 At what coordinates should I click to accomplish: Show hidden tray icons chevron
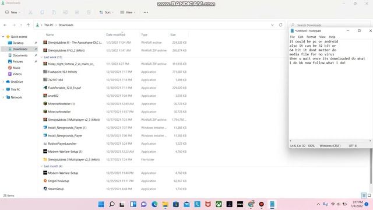[x=318, y=204]
